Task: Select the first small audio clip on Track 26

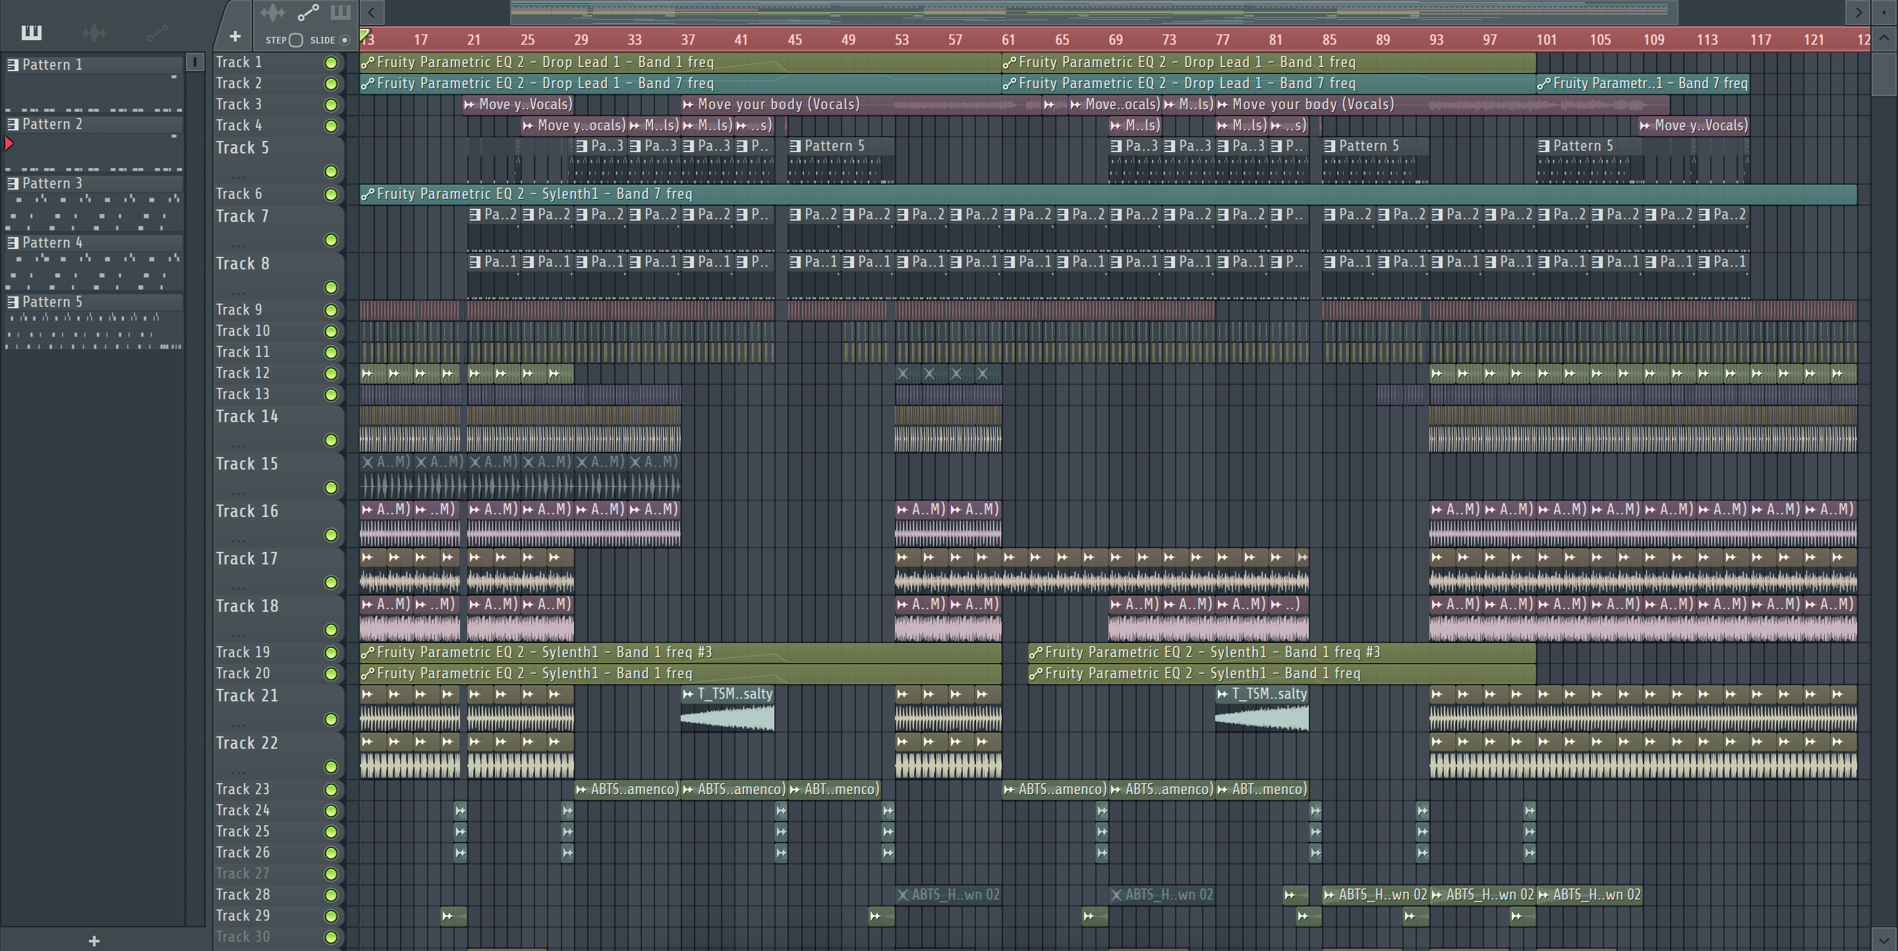Action: click(461, 853)
